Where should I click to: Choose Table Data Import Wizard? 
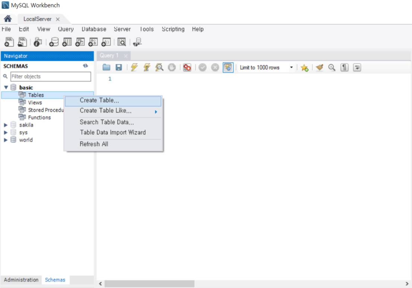pyautogui.click(x=113, y=132)
